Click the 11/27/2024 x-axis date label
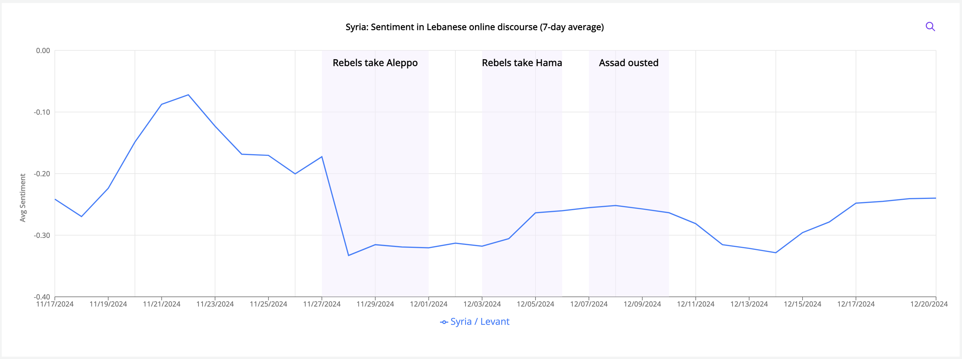The width and height of the screenshot is (962, 359). [322, 304]
